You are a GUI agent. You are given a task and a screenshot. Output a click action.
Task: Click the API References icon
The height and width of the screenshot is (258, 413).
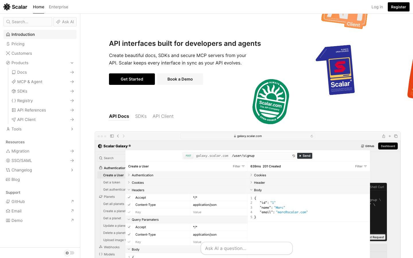tap(14, 110)
